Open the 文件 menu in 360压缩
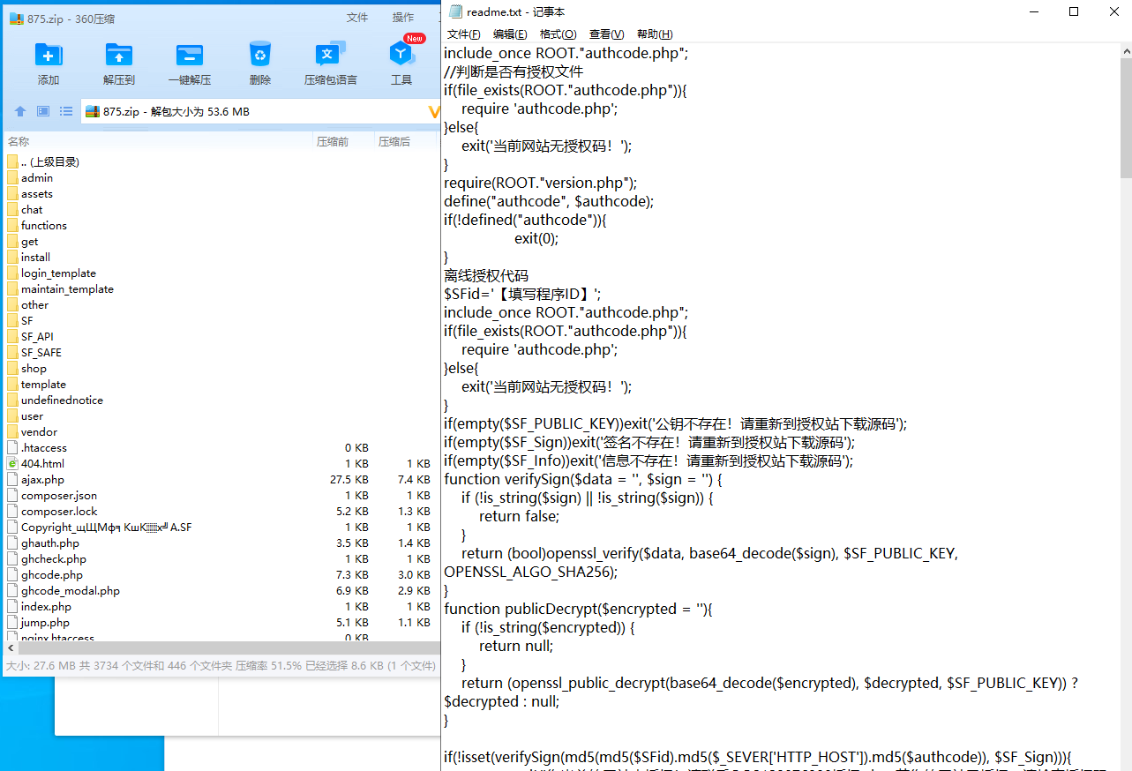The height and width of the screenshot is (771, 1132). (357, 18)
